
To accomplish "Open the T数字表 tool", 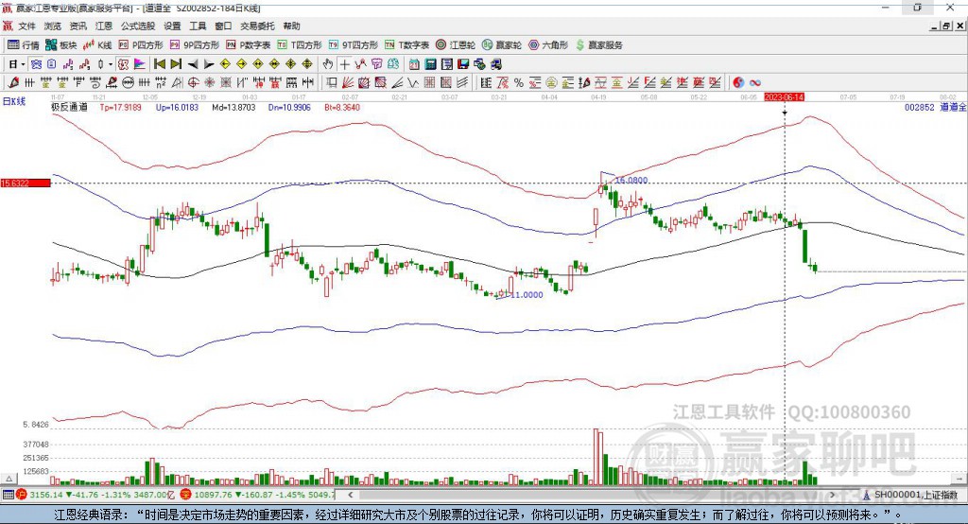I will tap(406, 45).
